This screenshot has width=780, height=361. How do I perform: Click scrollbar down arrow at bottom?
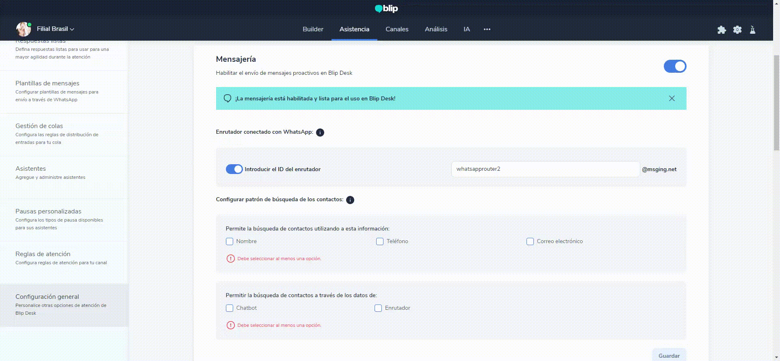pos(776,357)
